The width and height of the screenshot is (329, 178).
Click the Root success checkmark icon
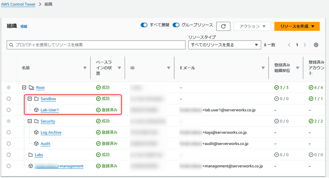point(98,87)
